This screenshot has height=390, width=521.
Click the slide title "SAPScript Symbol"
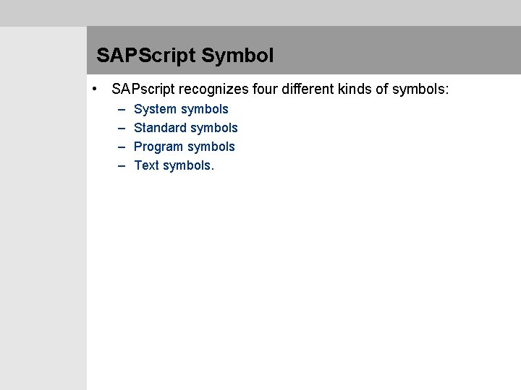point(185,55)
